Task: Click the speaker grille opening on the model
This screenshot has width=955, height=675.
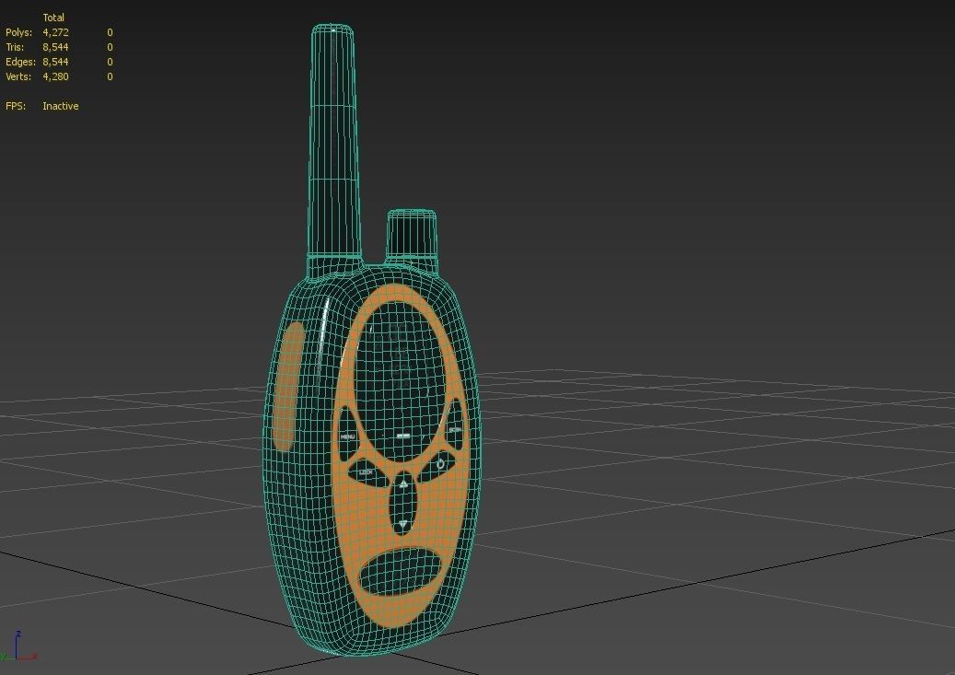Action: click(x=401, y=572)
